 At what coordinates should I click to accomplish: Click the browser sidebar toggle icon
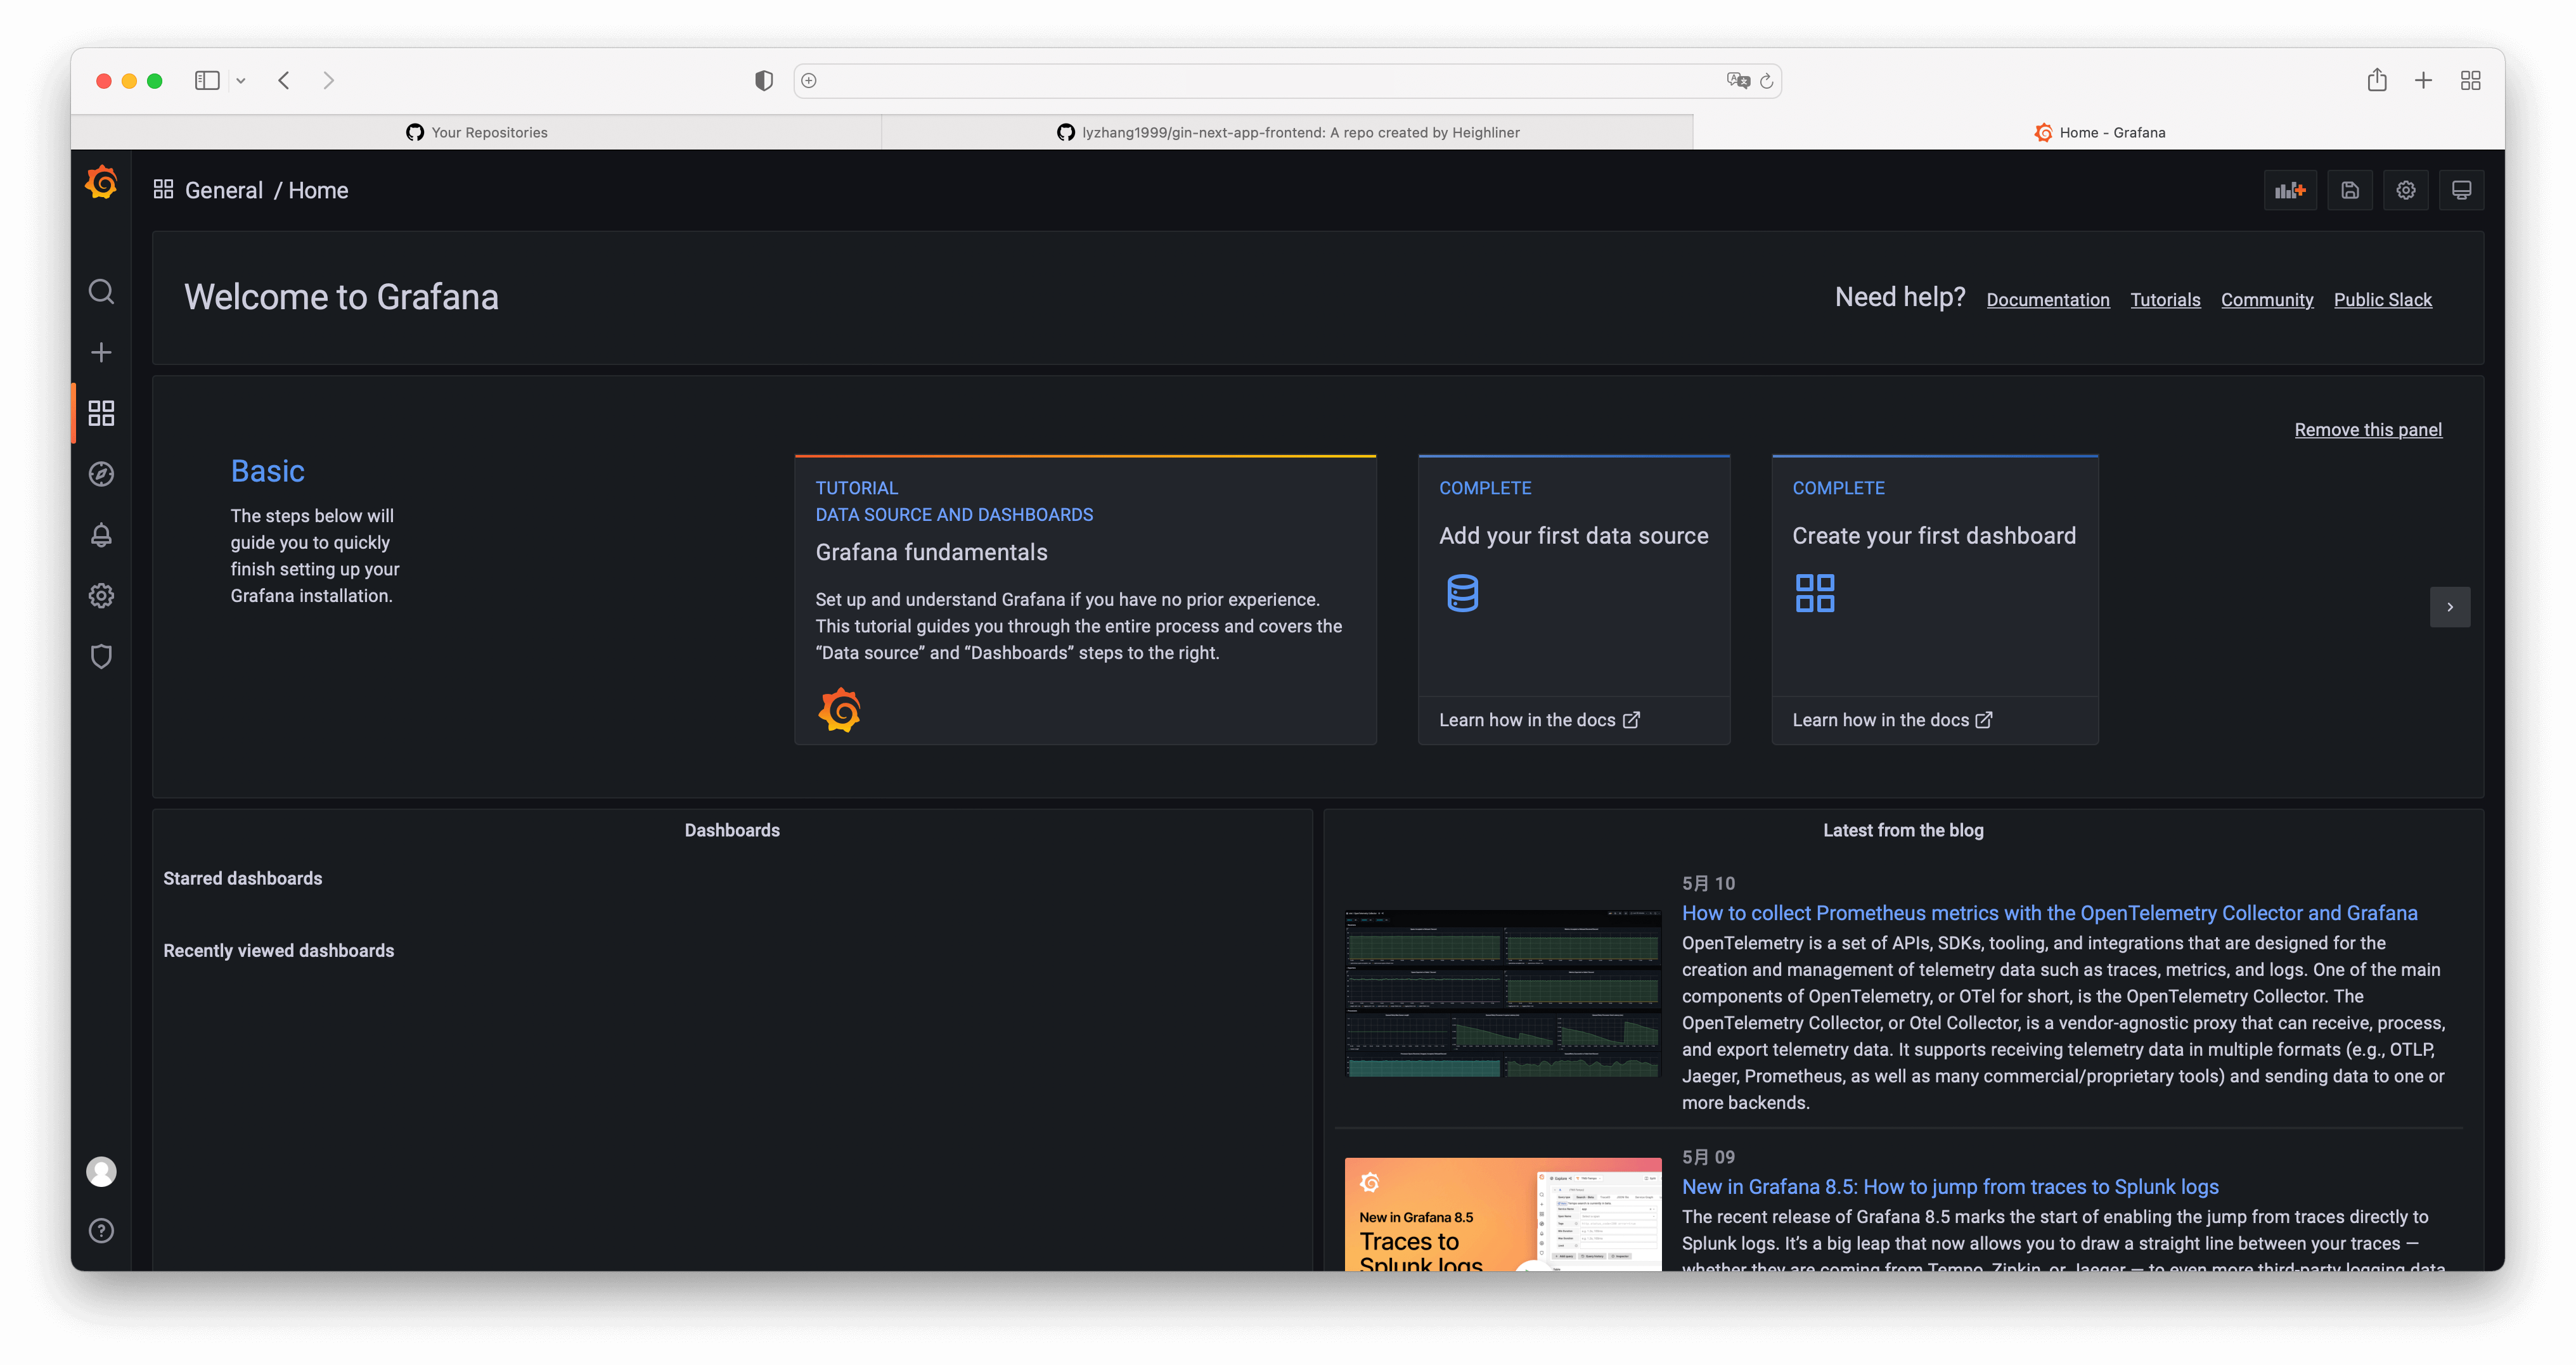tap(207, 80)
